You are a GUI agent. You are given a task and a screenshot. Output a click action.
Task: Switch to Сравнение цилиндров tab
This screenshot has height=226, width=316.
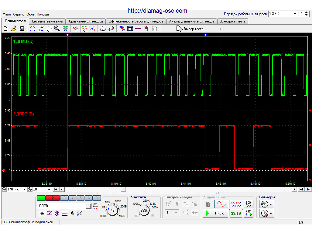click(x=86, y=21)
